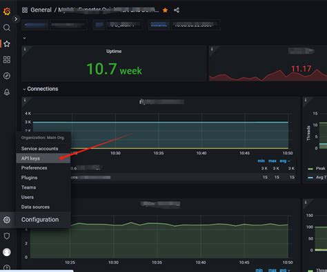Open the Dashboards grid icon in sidebar
Viewport: 327px width, 272px height.
point(7,60)
